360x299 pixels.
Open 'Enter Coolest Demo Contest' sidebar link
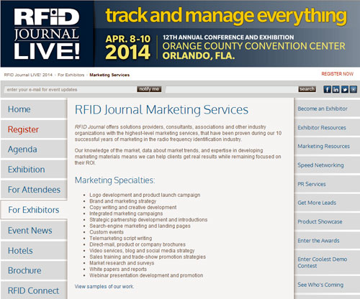[323, 262]
